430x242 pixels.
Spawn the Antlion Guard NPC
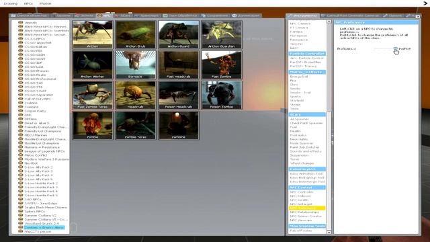179,34
